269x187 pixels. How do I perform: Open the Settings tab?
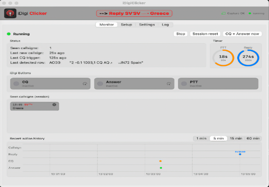[147, 24]
